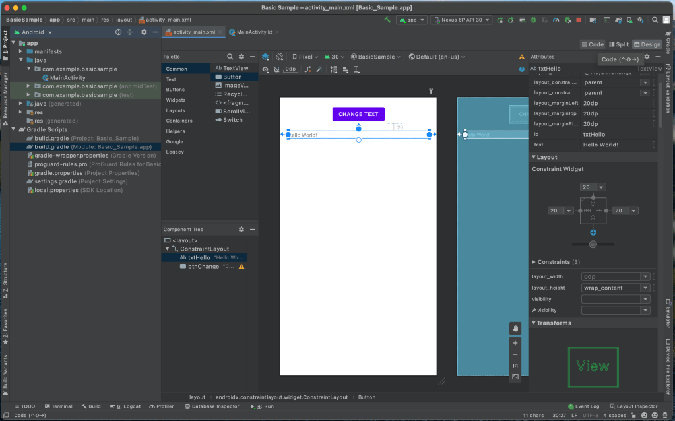Click the Make Project hammer icon
675x421 pixels.
(388, 20)
